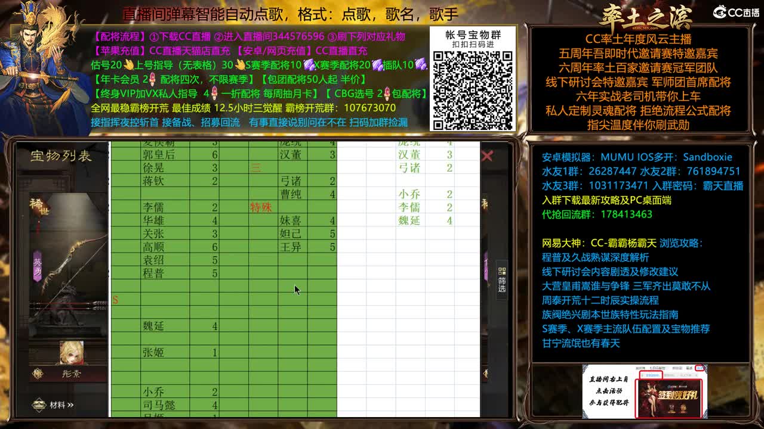764x429 pixels.
Task: Select the orange S cell
Action: 125,300
